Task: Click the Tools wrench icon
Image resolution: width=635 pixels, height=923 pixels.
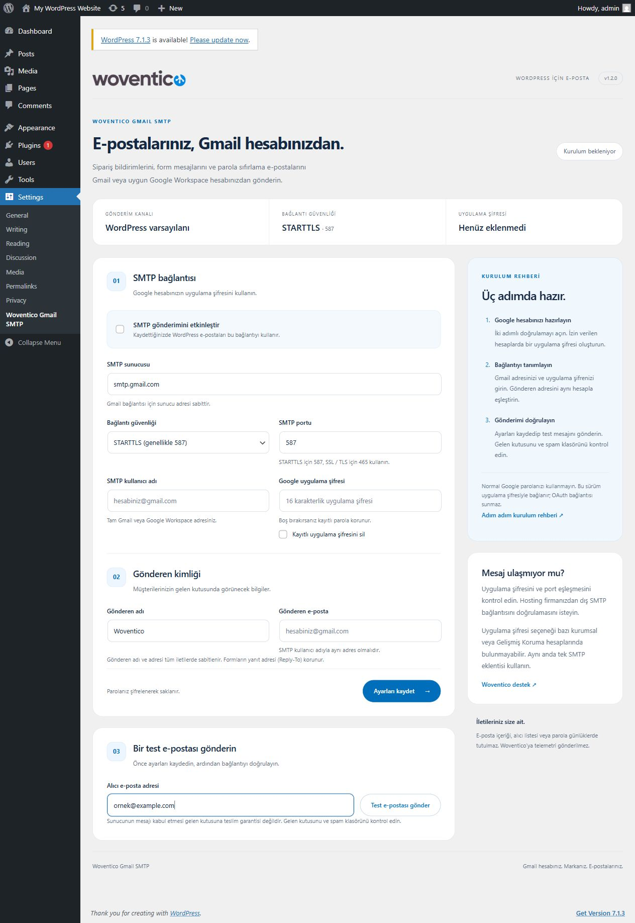Action: [x=9, y=179]
